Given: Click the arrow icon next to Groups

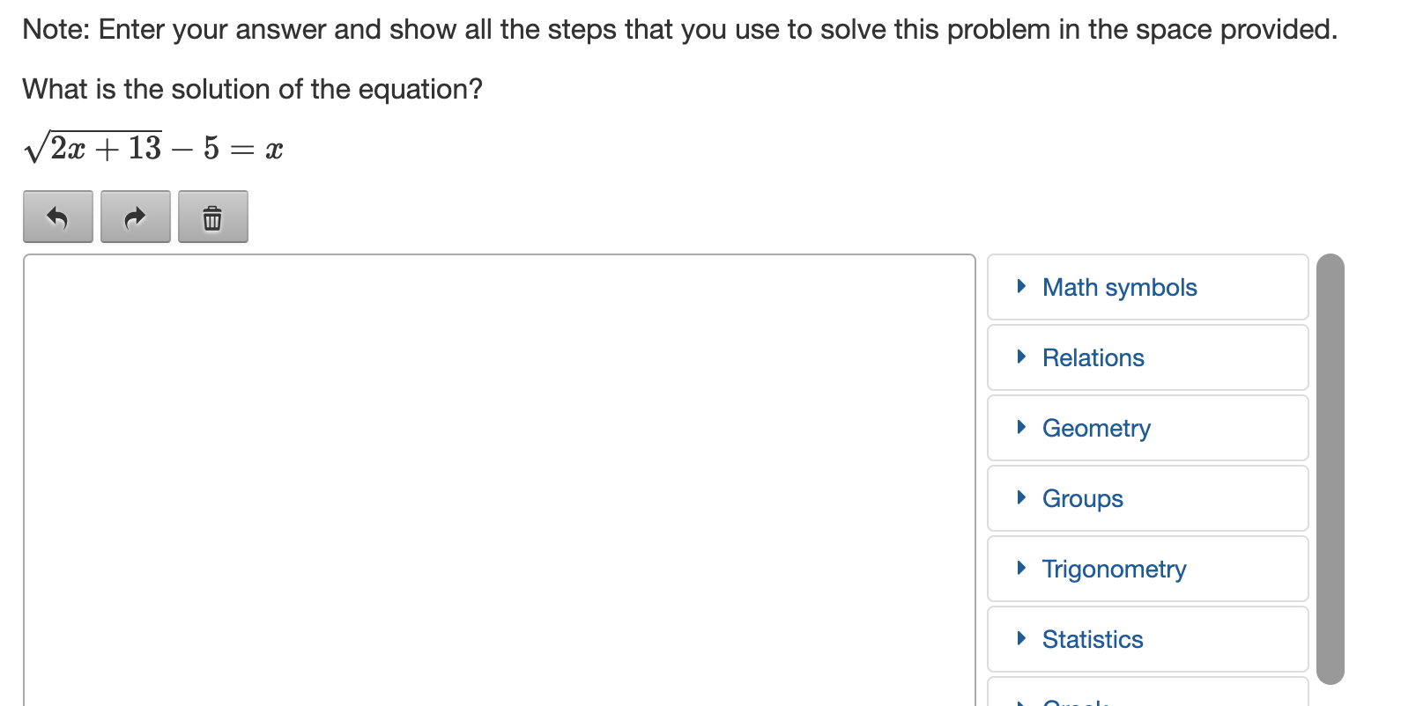Looking at the screenshot, I should coord(1021,497).
